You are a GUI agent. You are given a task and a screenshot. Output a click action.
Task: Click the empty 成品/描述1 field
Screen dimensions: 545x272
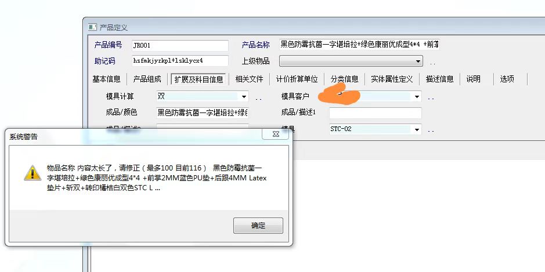(x=376, y=113)
